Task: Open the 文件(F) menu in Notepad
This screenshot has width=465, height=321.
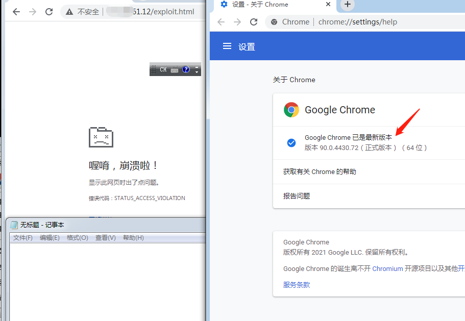Action: click(x=23, y=238)
